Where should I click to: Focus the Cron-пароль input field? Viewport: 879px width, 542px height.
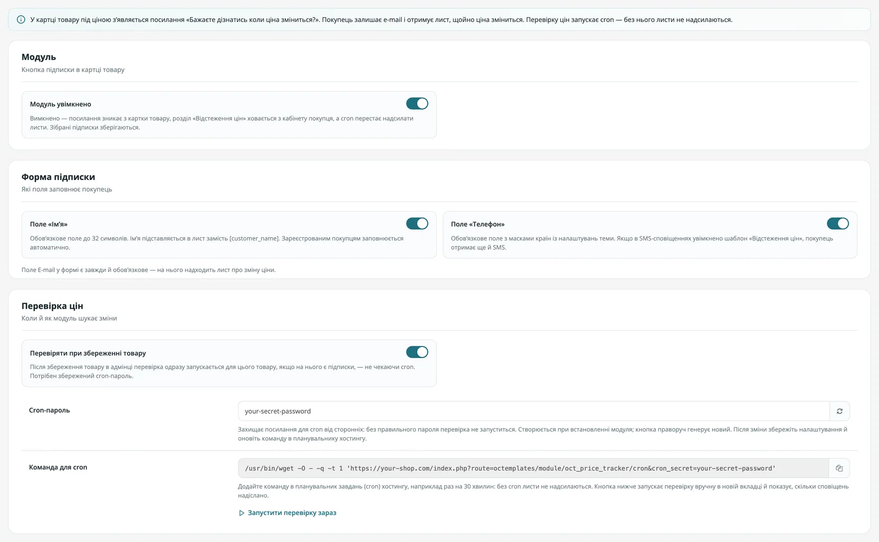click(533, 411)
